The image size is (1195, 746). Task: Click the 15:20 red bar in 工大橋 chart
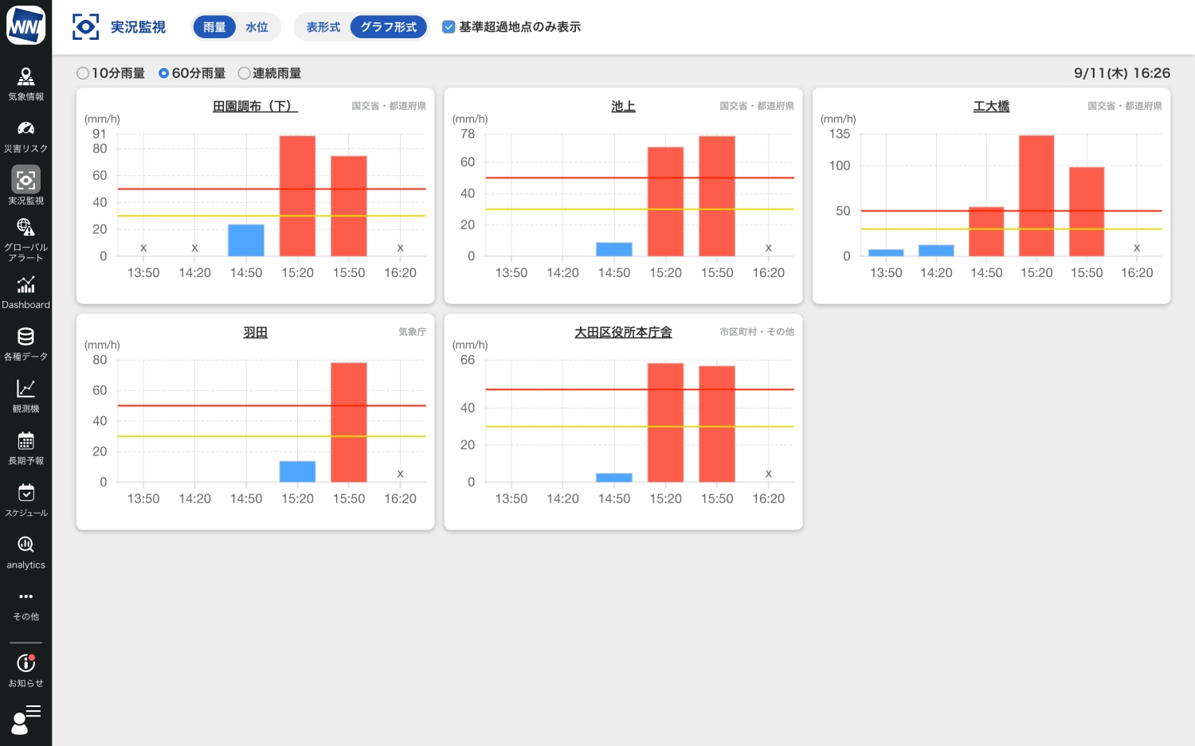tap(1036, 196)
